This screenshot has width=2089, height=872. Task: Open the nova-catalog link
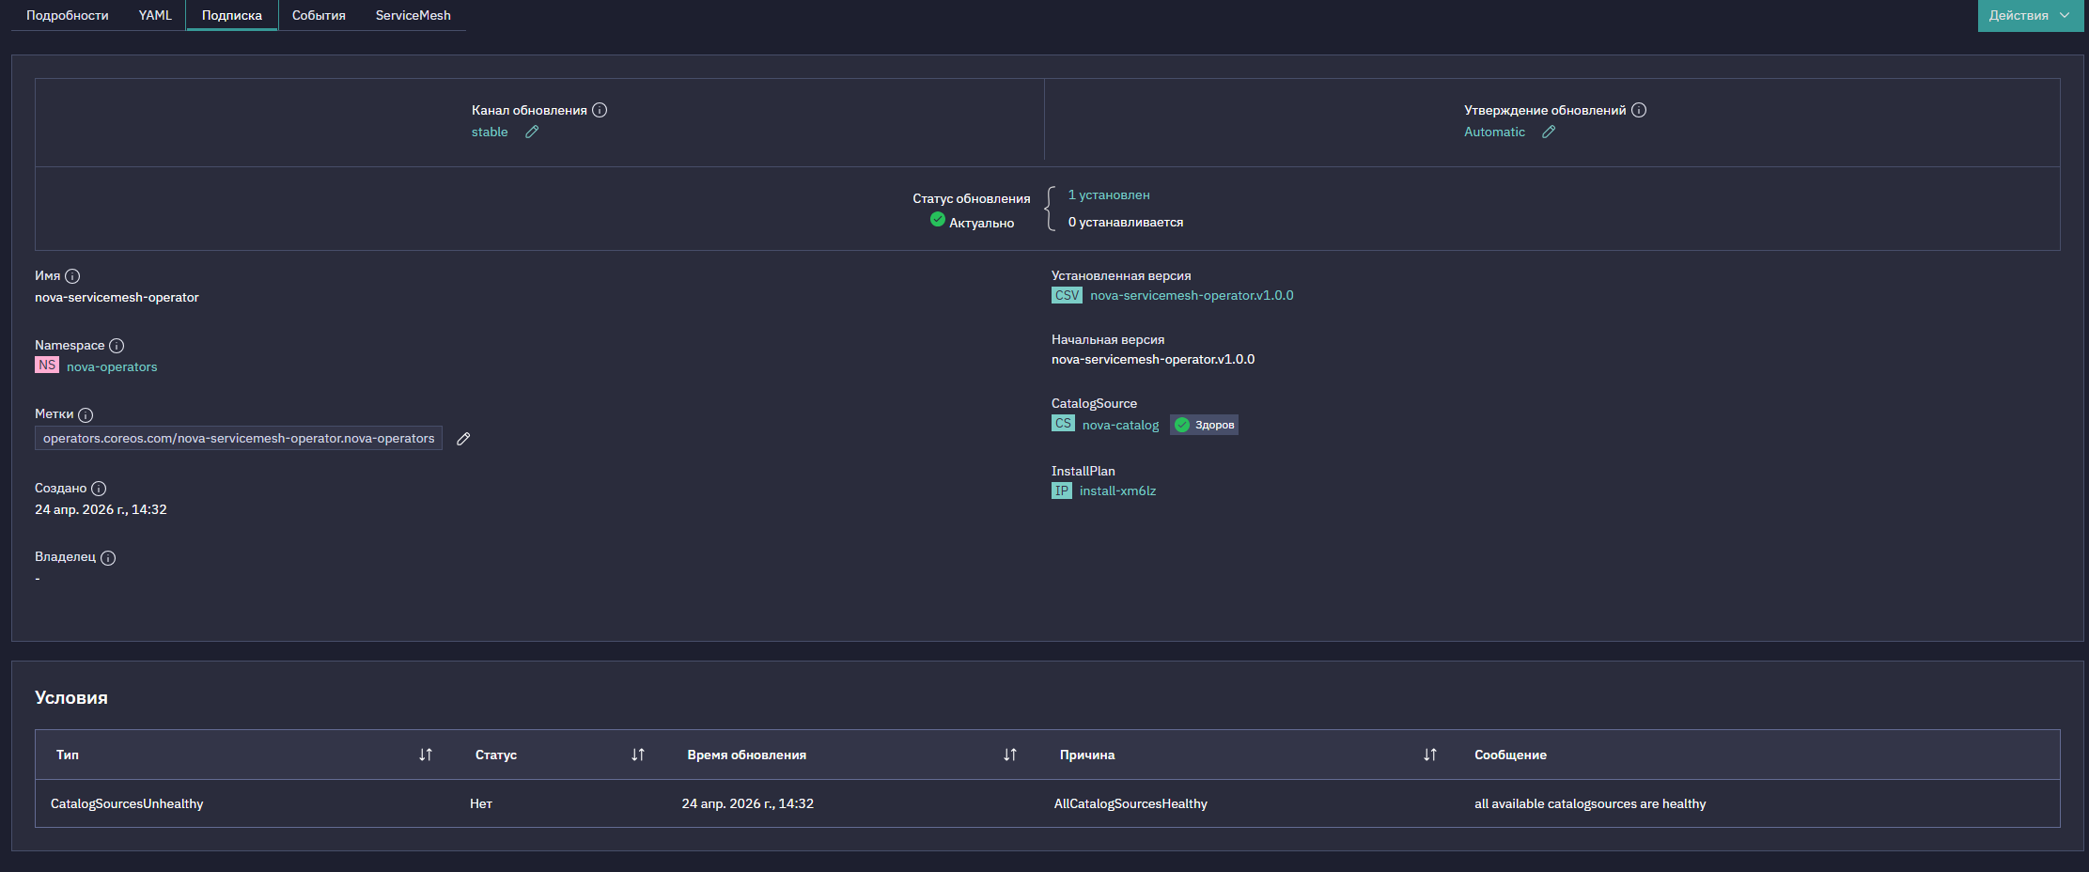tap(1120, 425)
